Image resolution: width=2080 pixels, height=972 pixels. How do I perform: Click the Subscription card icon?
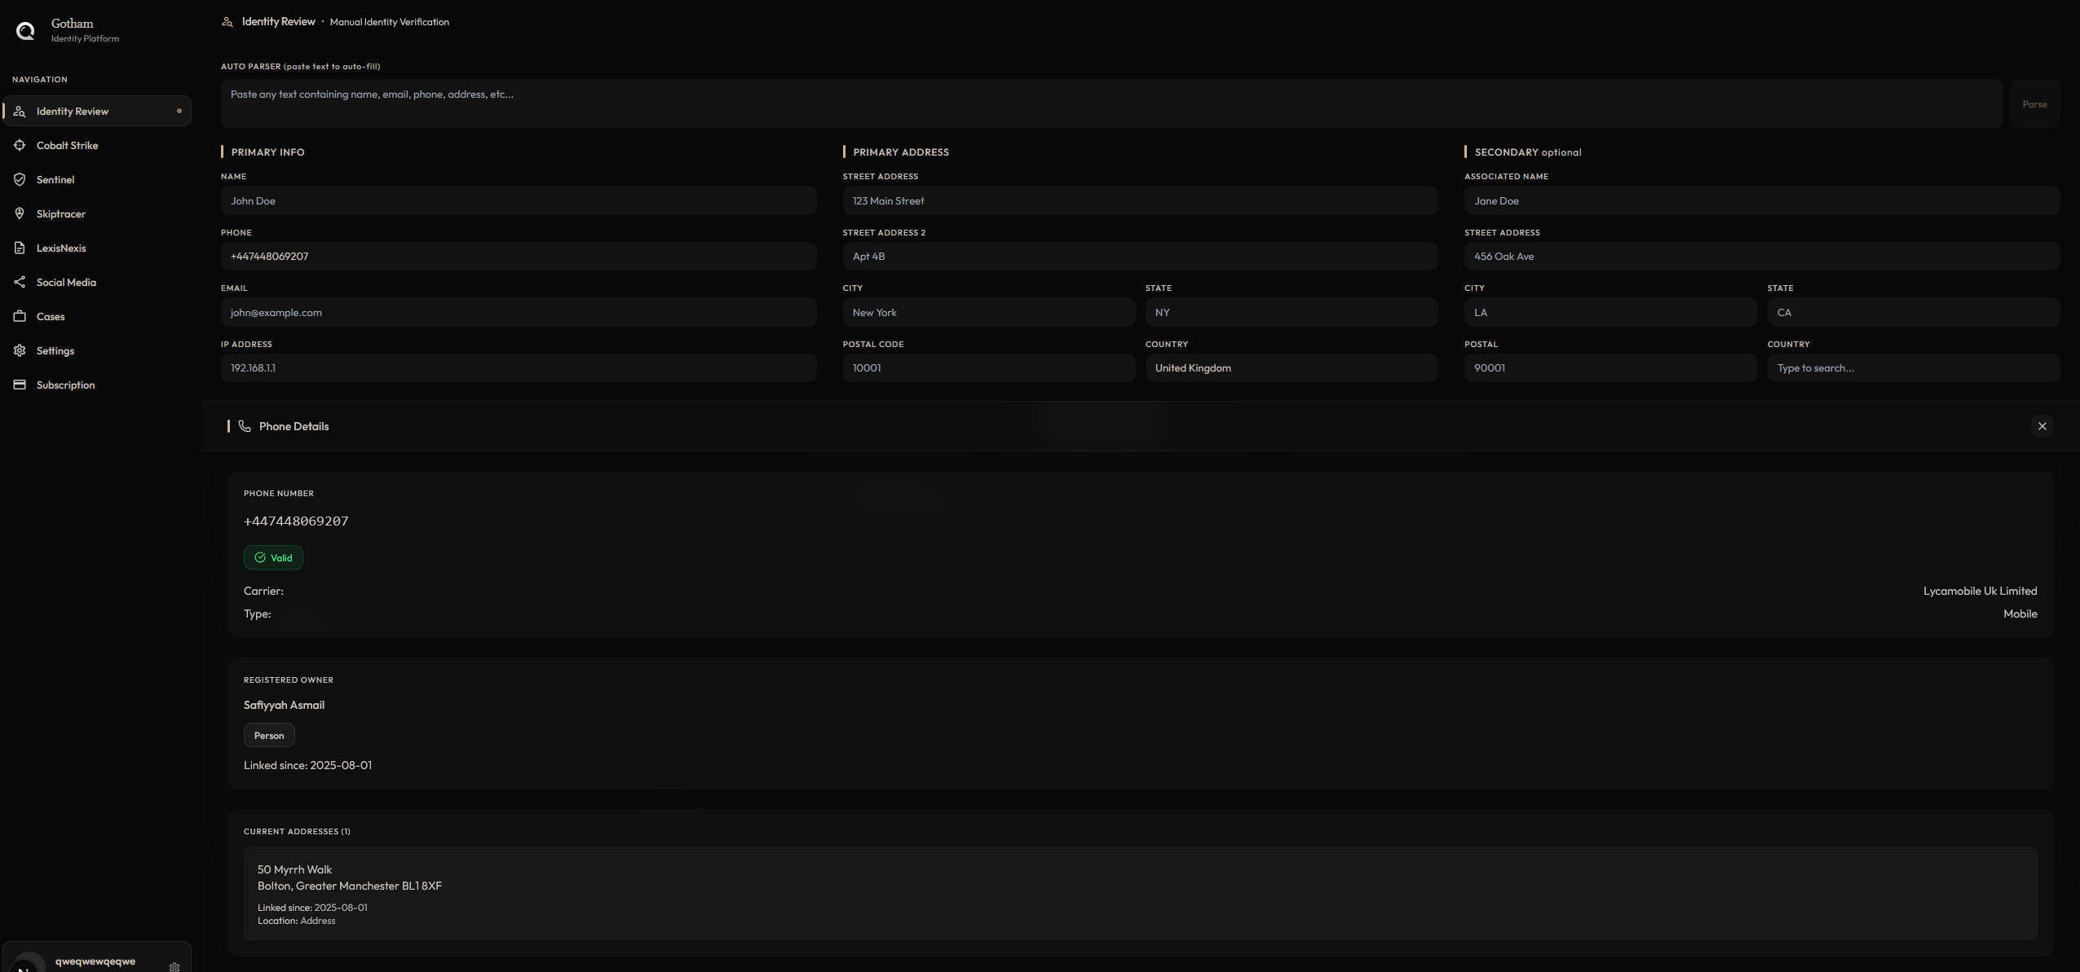20,385
